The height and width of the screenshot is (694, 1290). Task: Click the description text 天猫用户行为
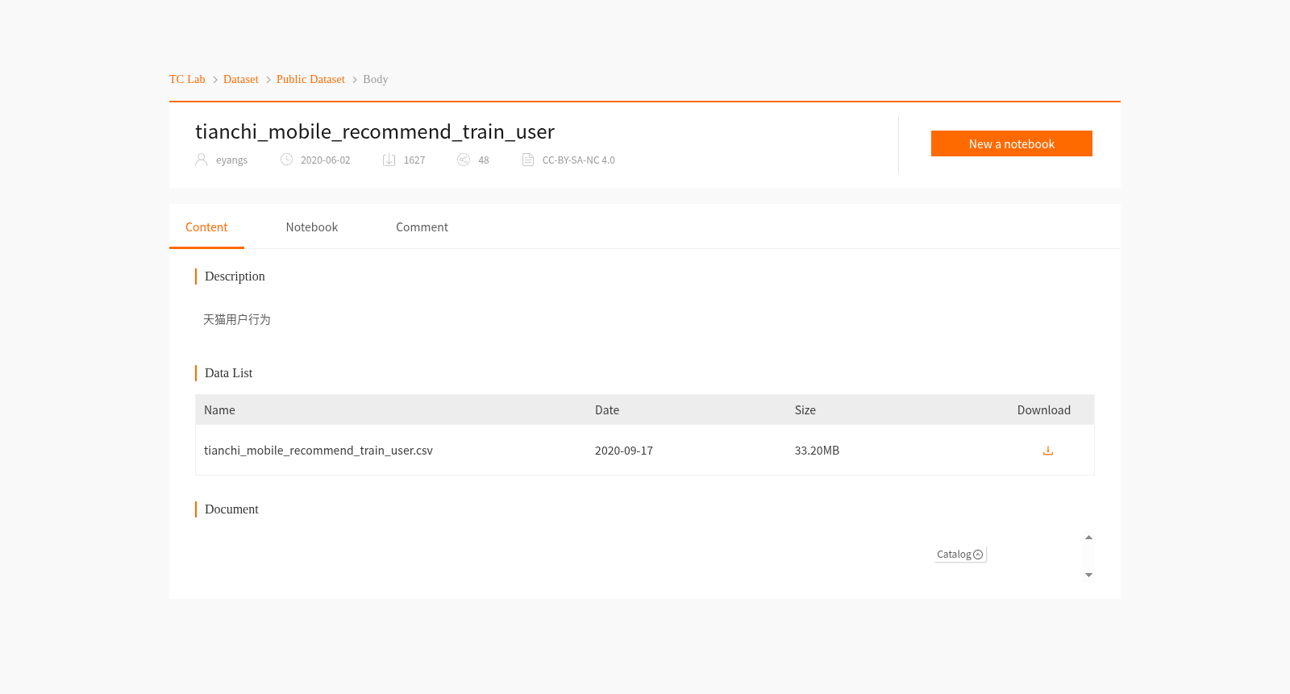click(x=237, y=319)
